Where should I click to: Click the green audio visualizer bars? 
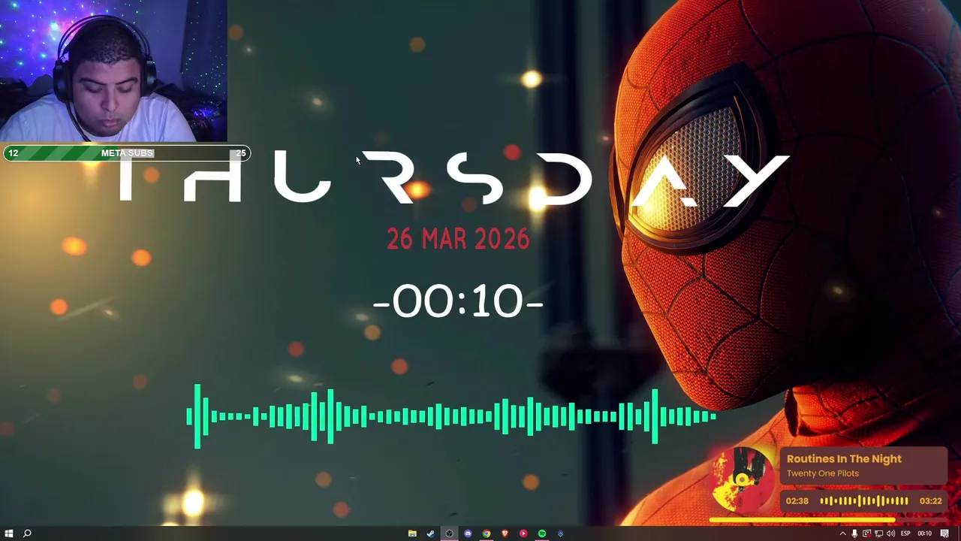point(451,416)
